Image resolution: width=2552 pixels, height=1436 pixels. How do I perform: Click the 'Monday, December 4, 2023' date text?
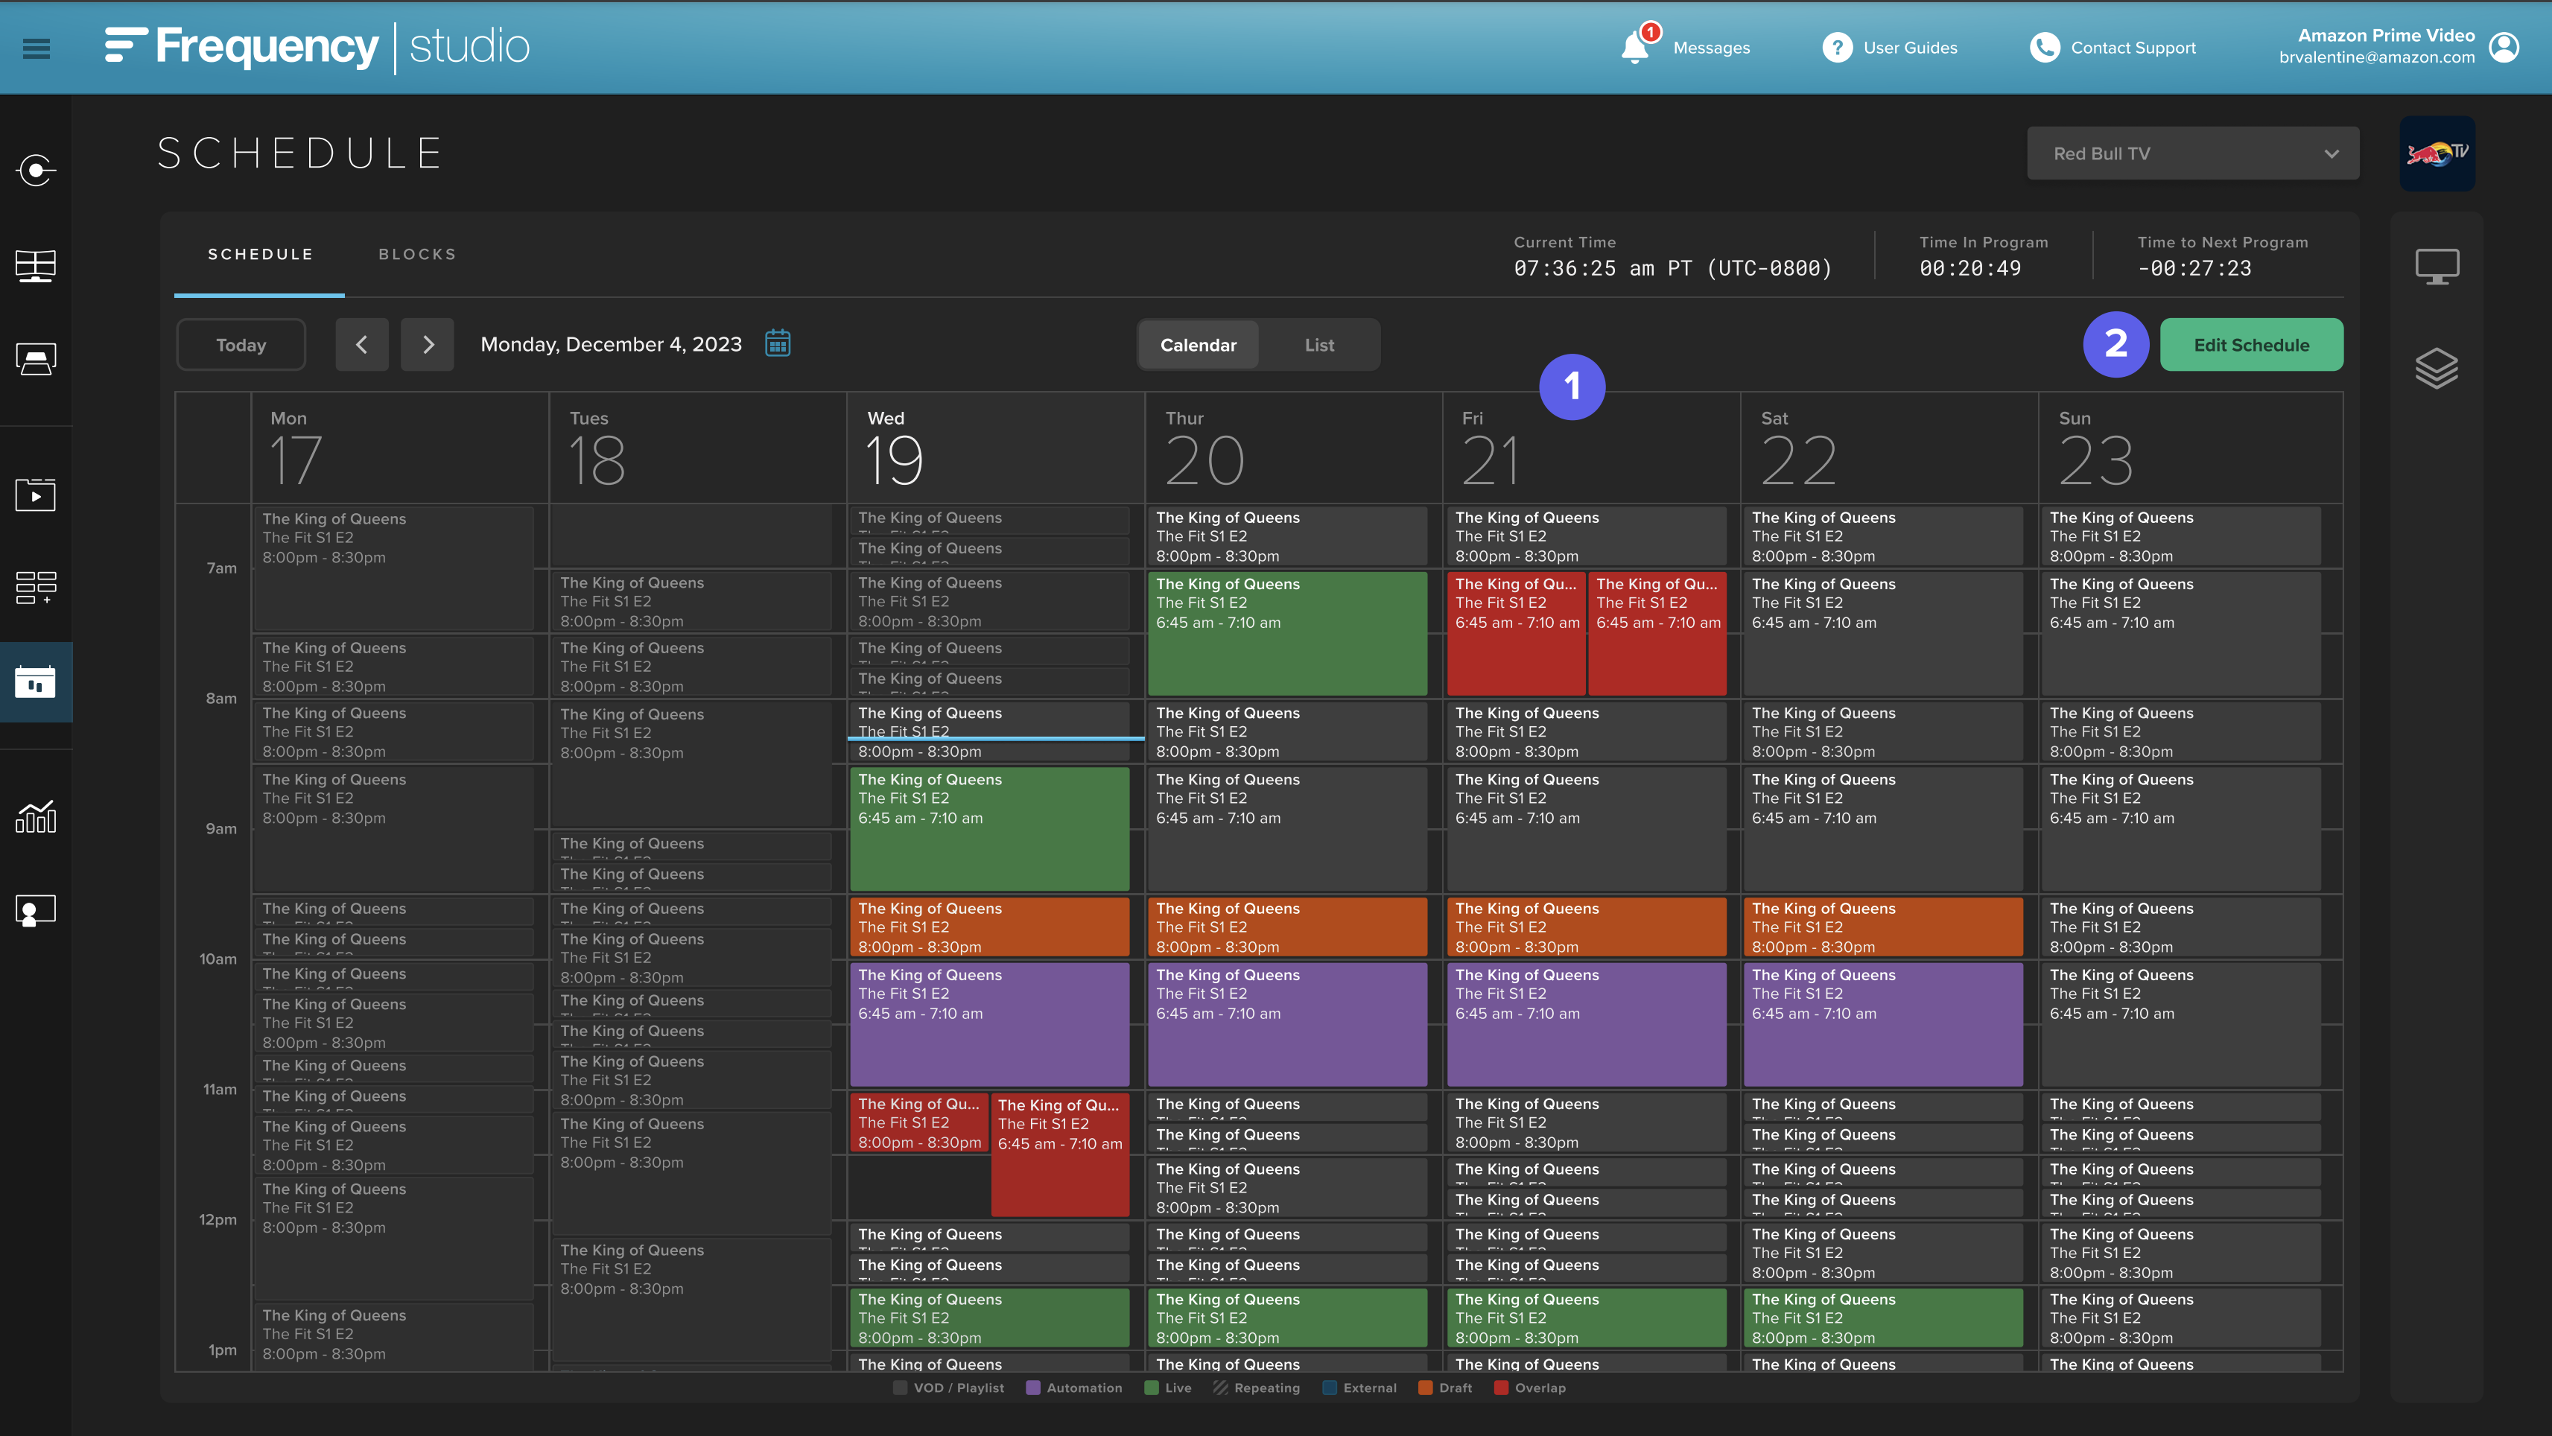[610, 345]
